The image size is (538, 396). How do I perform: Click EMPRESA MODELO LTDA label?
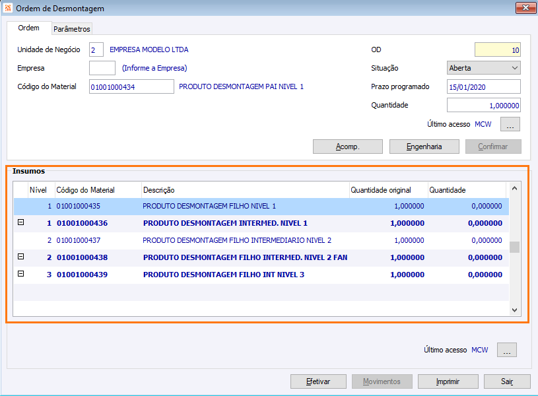click(149, 49)
